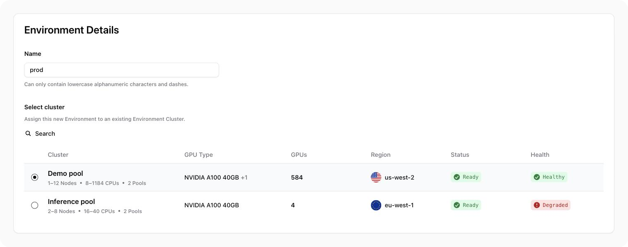Click the red alert icon in the Degraded badge
Image resolution: width=628 pixels, height=247 pixels.
pos(536,205)
